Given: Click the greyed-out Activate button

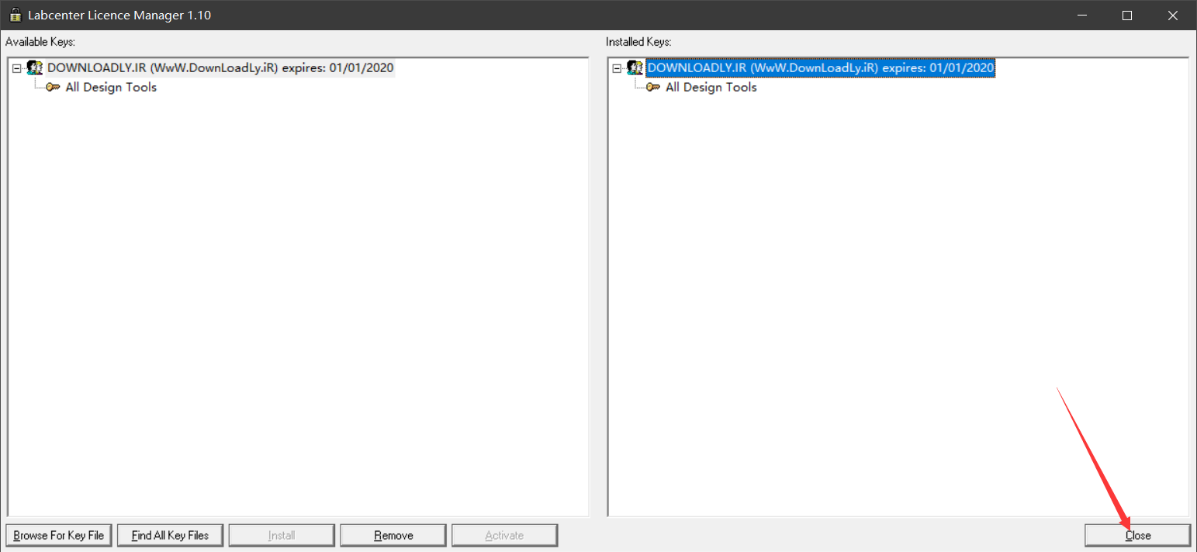Looking at the screenshot, I should [x=505, y=535].
